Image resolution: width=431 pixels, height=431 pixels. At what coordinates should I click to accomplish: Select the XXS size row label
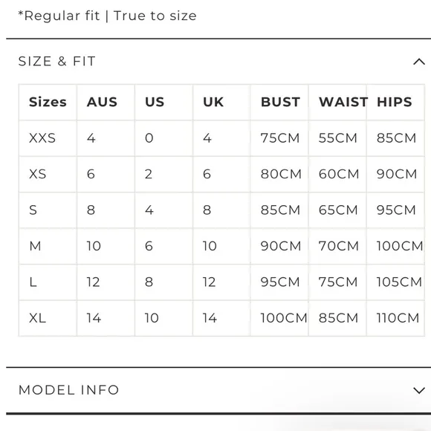42,138
